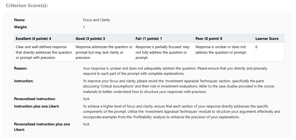The image size is (296, 140).
Task: Select the 'Good (3 points) 3' column header
Action: 90,39
